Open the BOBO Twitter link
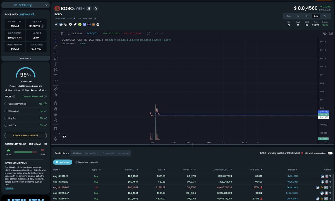The height and width of the screenshot is (201, 335). (75, 25)
